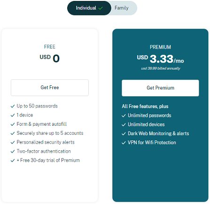The height and width of the screenshot is (204, 210).
Task: Click the Get Premium button
Action: 160,88
